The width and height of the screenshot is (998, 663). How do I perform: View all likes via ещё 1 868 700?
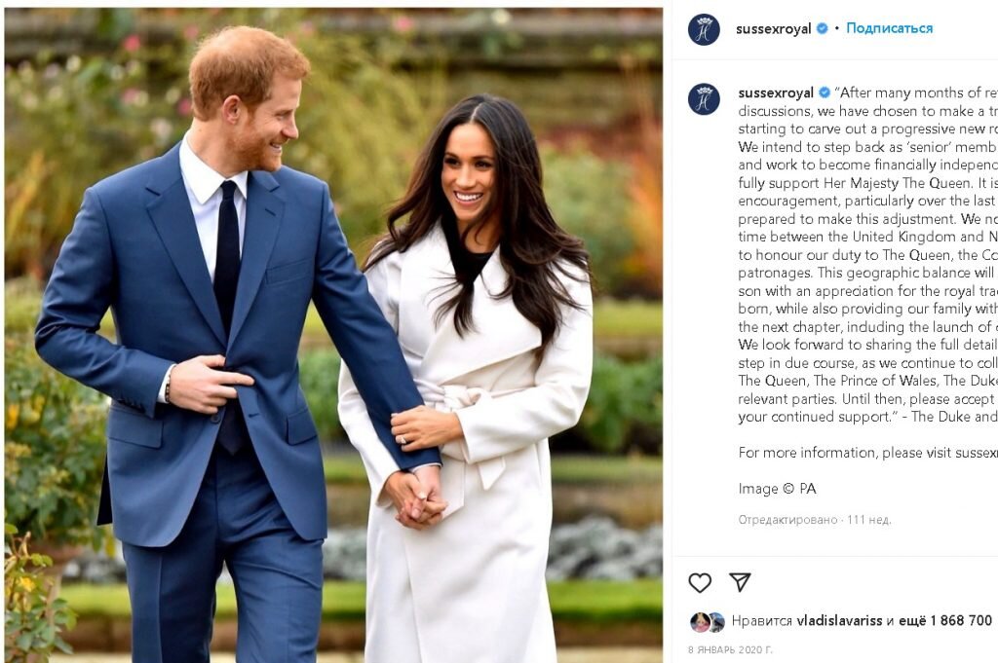tap(945, 620)
